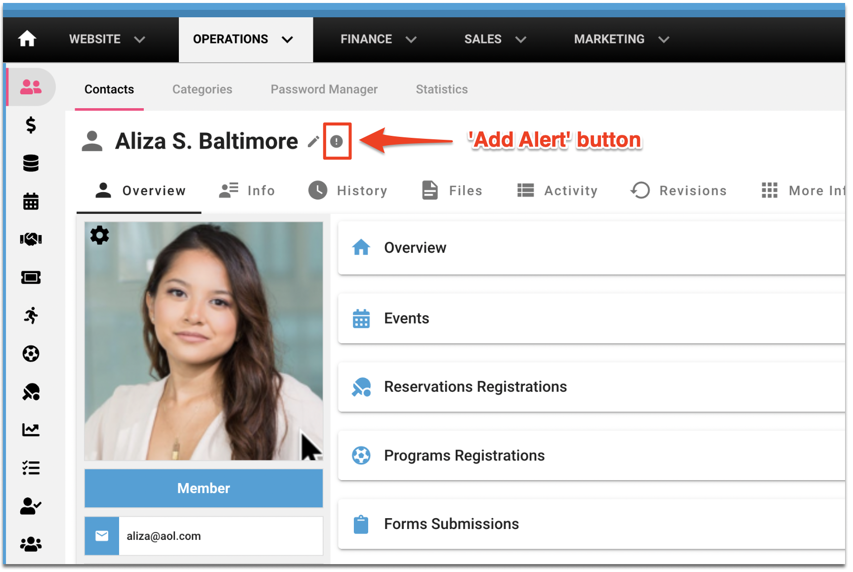This screenshot has width=853, height=572.
Task: Click the handshake icon in sidebar
Action: tap(31, 240)
